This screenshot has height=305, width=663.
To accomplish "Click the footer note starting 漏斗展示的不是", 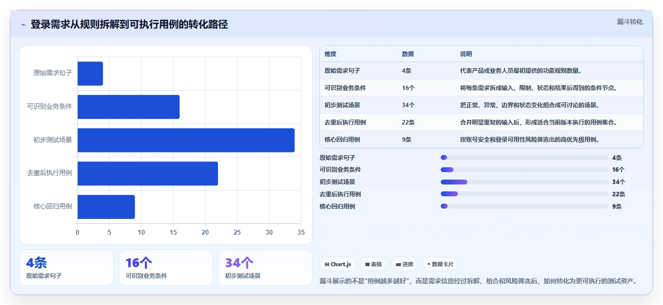I will coord(479,281).
